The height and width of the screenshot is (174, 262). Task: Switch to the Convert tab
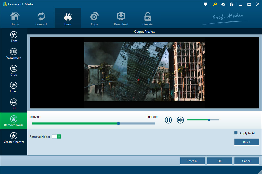click(41, 18)
